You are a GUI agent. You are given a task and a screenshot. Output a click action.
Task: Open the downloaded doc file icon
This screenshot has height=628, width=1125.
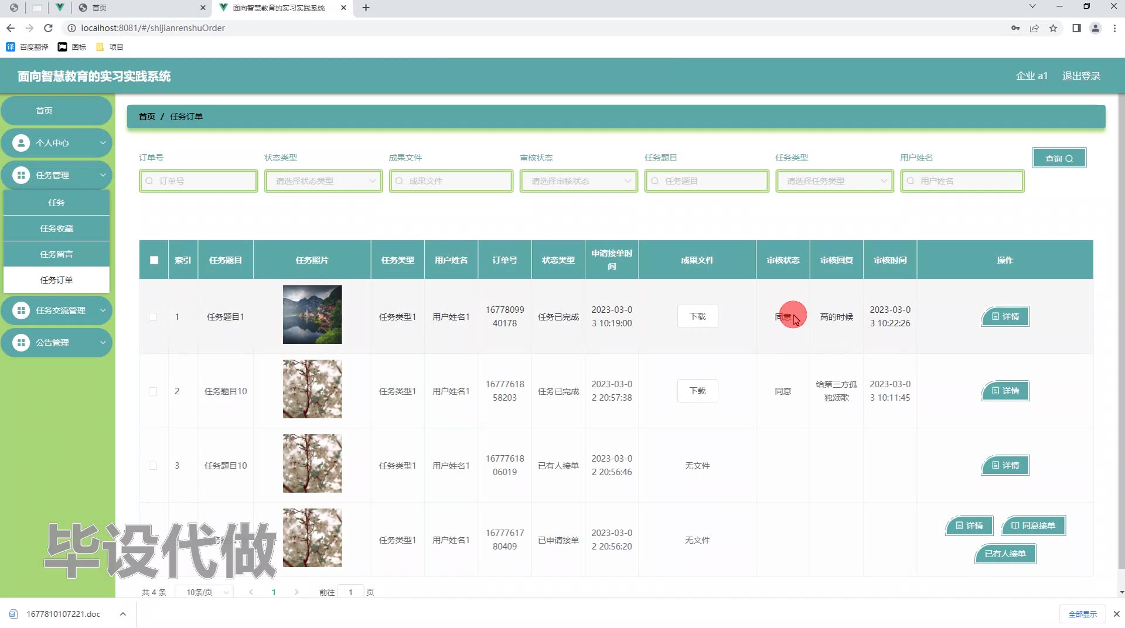point(13,614)
